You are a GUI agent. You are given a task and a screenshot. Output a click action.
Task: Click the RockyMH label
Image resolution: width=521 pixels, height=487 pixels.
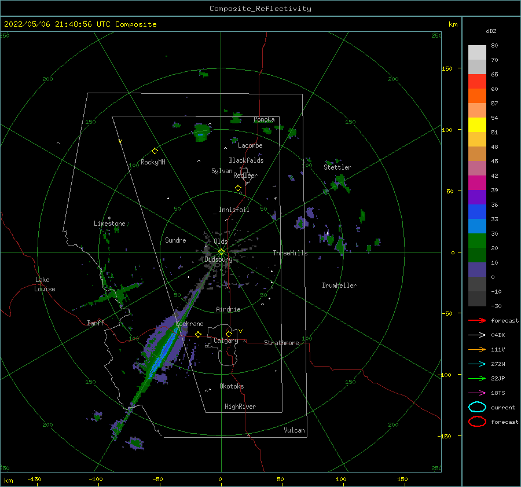[153, 162]
